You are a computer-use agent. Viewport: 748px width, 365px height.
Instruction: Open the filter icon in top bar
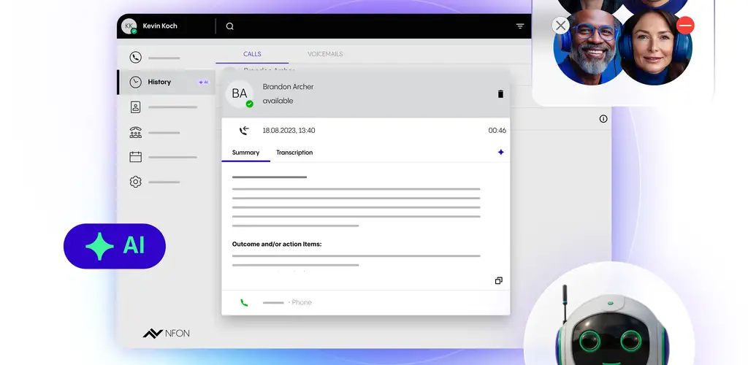click(520, 26)
